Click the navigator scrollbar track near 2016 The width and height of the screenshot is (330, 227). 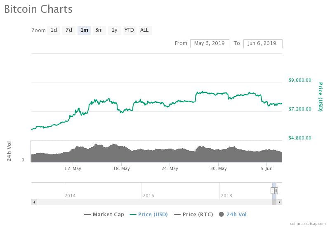pos(148,202)
